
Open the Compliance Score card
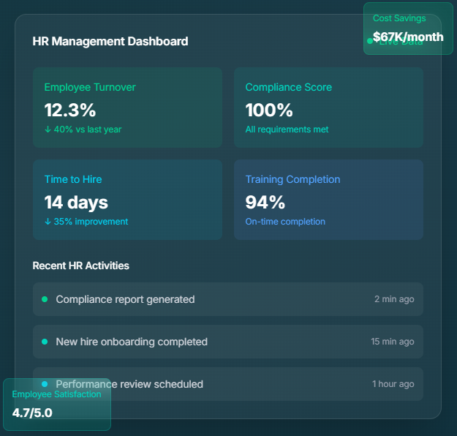328,108
